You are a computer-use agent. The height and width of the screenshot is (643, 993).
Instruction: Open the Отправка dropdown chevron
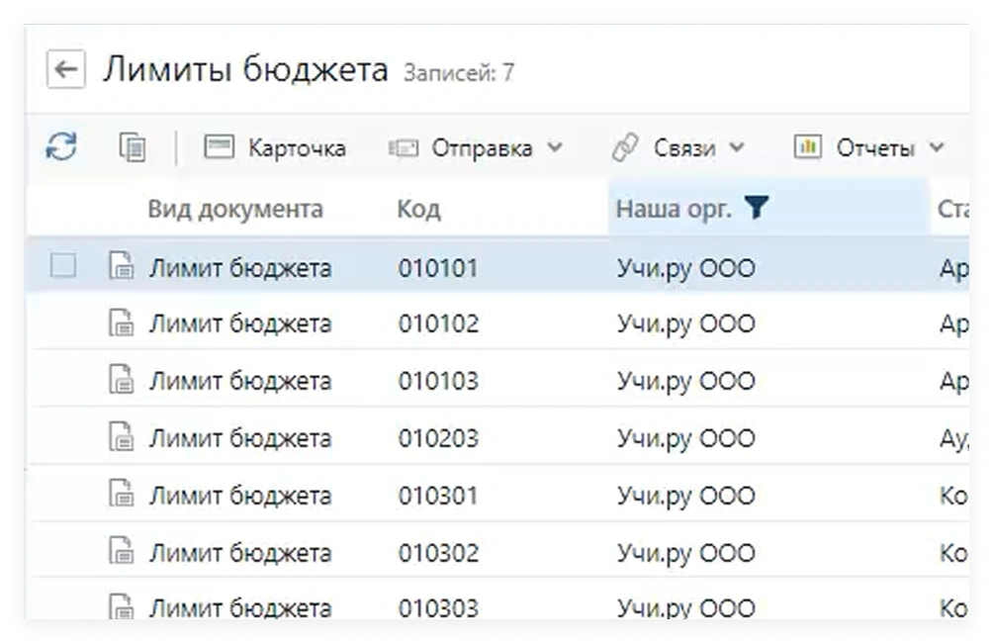(553, 146)
